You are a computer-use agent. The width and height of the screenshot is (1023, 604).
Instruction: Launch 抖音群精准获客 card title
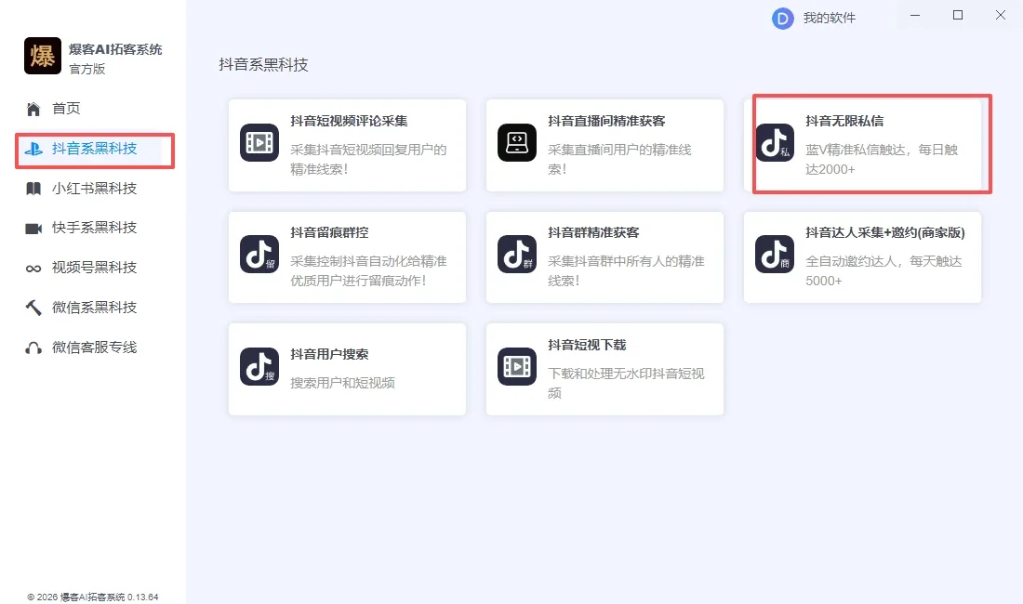(593, 232)
